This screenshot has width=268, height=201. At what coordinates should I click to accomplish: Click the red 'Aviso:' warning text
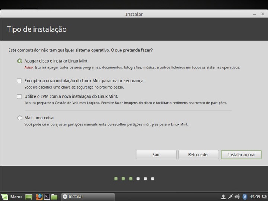tap(29, 67)
